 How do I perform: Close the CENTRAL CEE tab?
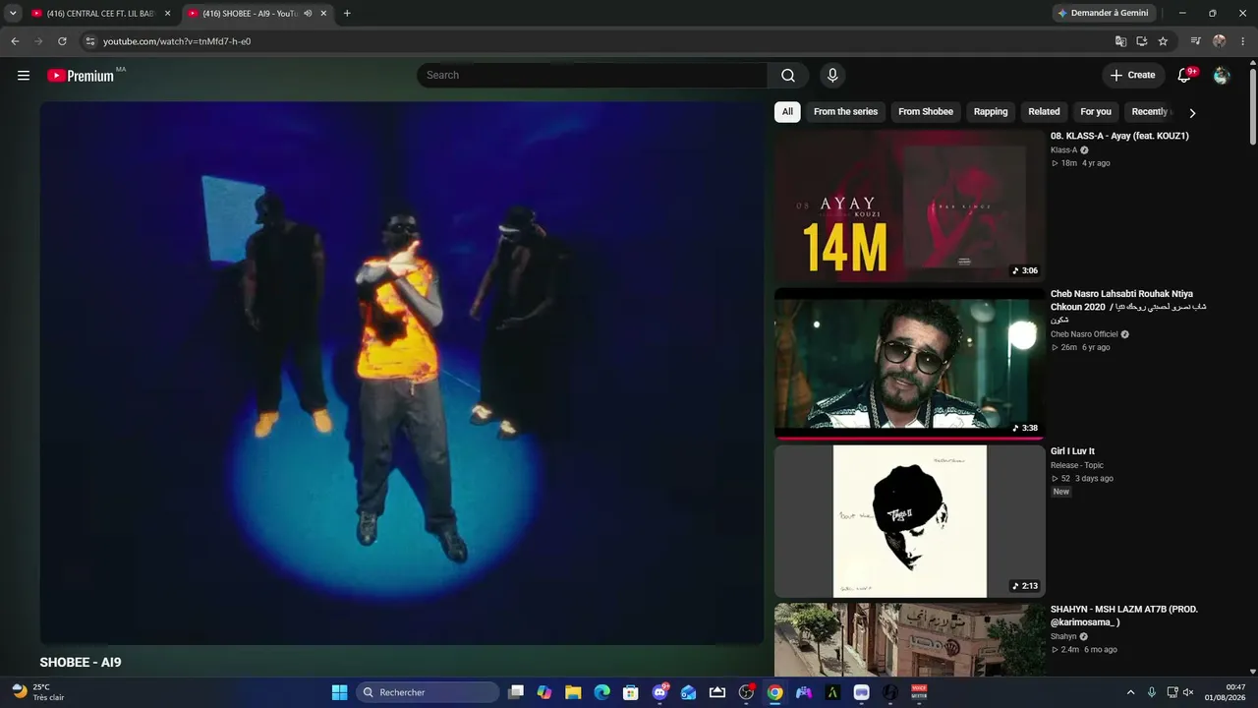[167, 14]
